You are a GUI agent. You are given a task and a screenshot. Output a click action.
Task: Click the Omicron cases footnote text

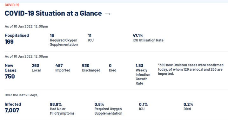(191, 69)
